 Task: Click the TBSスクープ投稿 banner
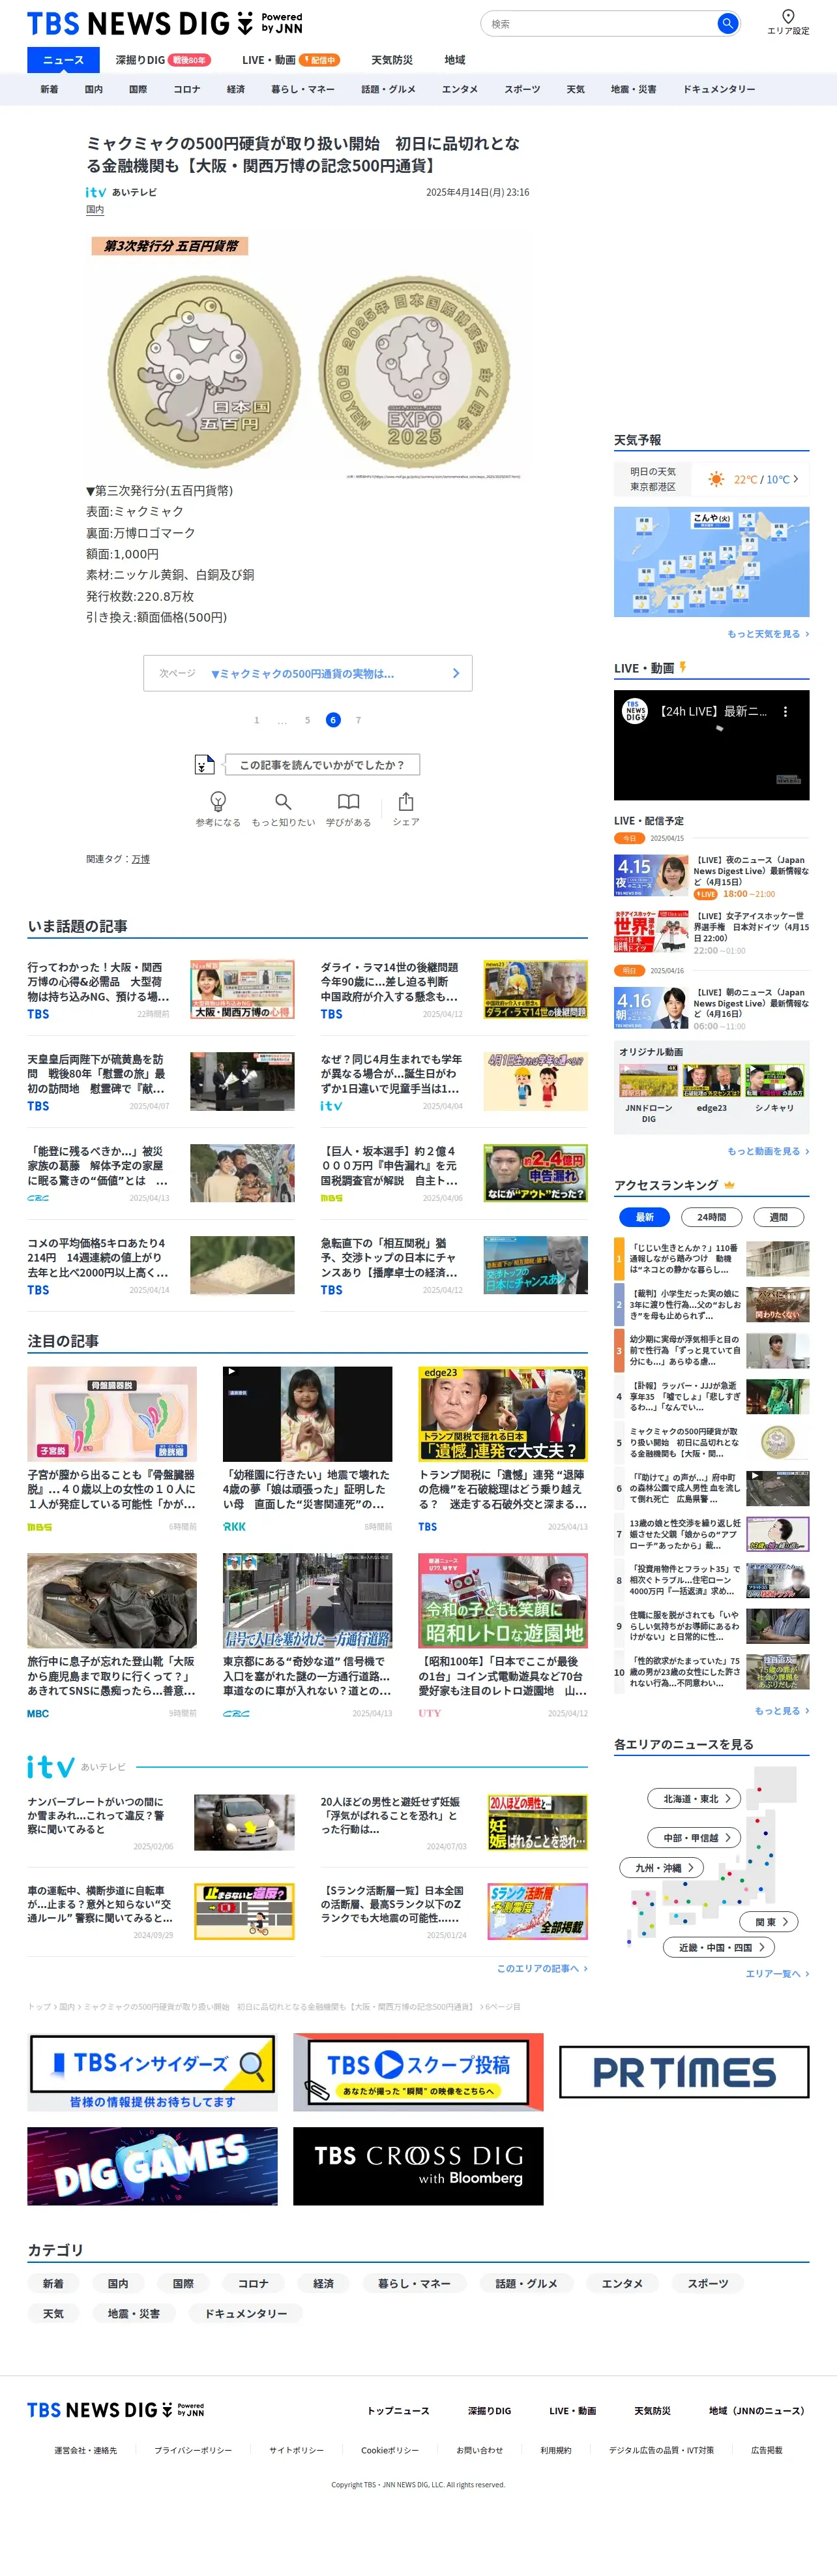(x=419, y=2073)
